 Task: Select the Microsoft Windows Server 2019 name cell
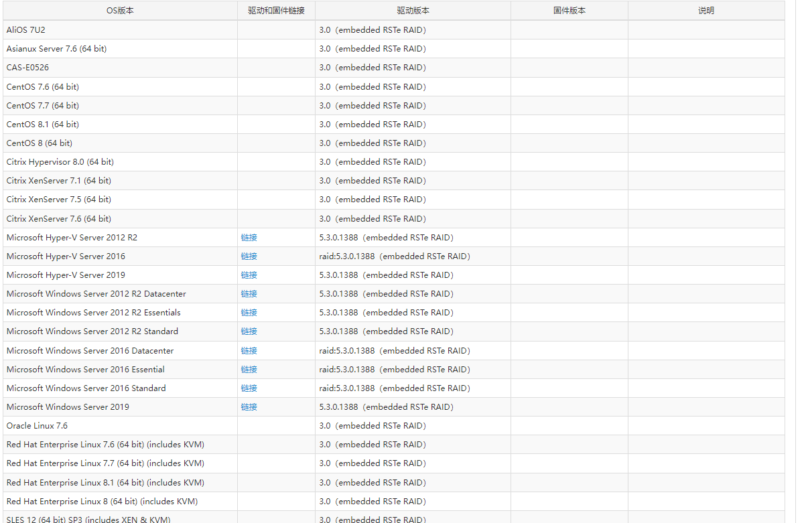coord(120,407)
